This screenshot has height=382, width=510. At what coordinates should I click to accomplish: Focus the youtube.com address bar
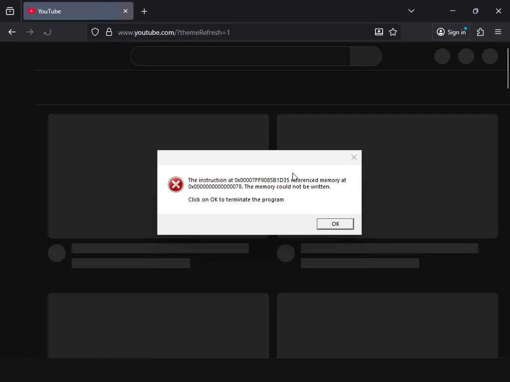pyautogui.click(x=244, y=32)
